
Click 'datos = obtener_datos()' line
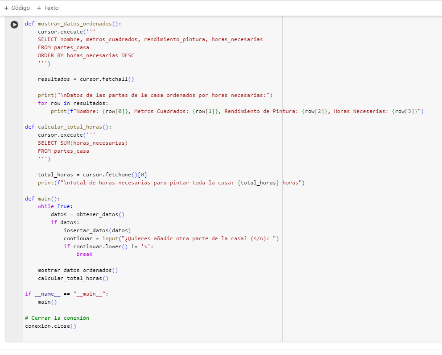pos(88,214)
